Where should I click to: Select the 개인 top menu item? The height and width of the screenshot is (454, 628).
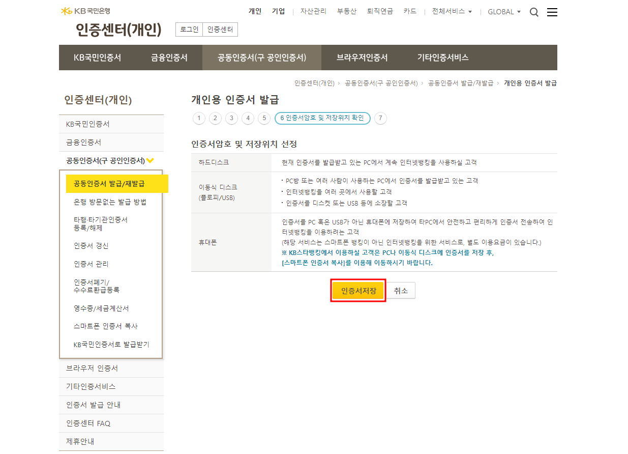pyautogui.click(x=255, y=11)
